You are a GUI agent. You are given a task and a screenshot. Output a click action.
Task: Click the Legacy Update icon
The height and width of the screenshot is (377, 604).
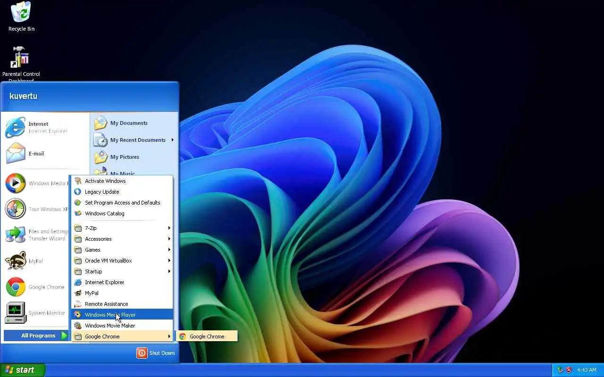pyautogui.click(x=78, y=192)
